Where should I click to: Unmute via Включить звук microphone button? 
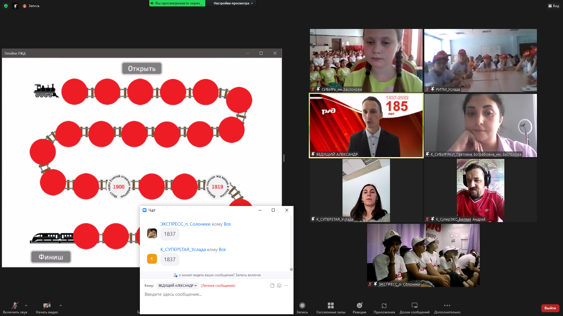click(x=15, y=305)
